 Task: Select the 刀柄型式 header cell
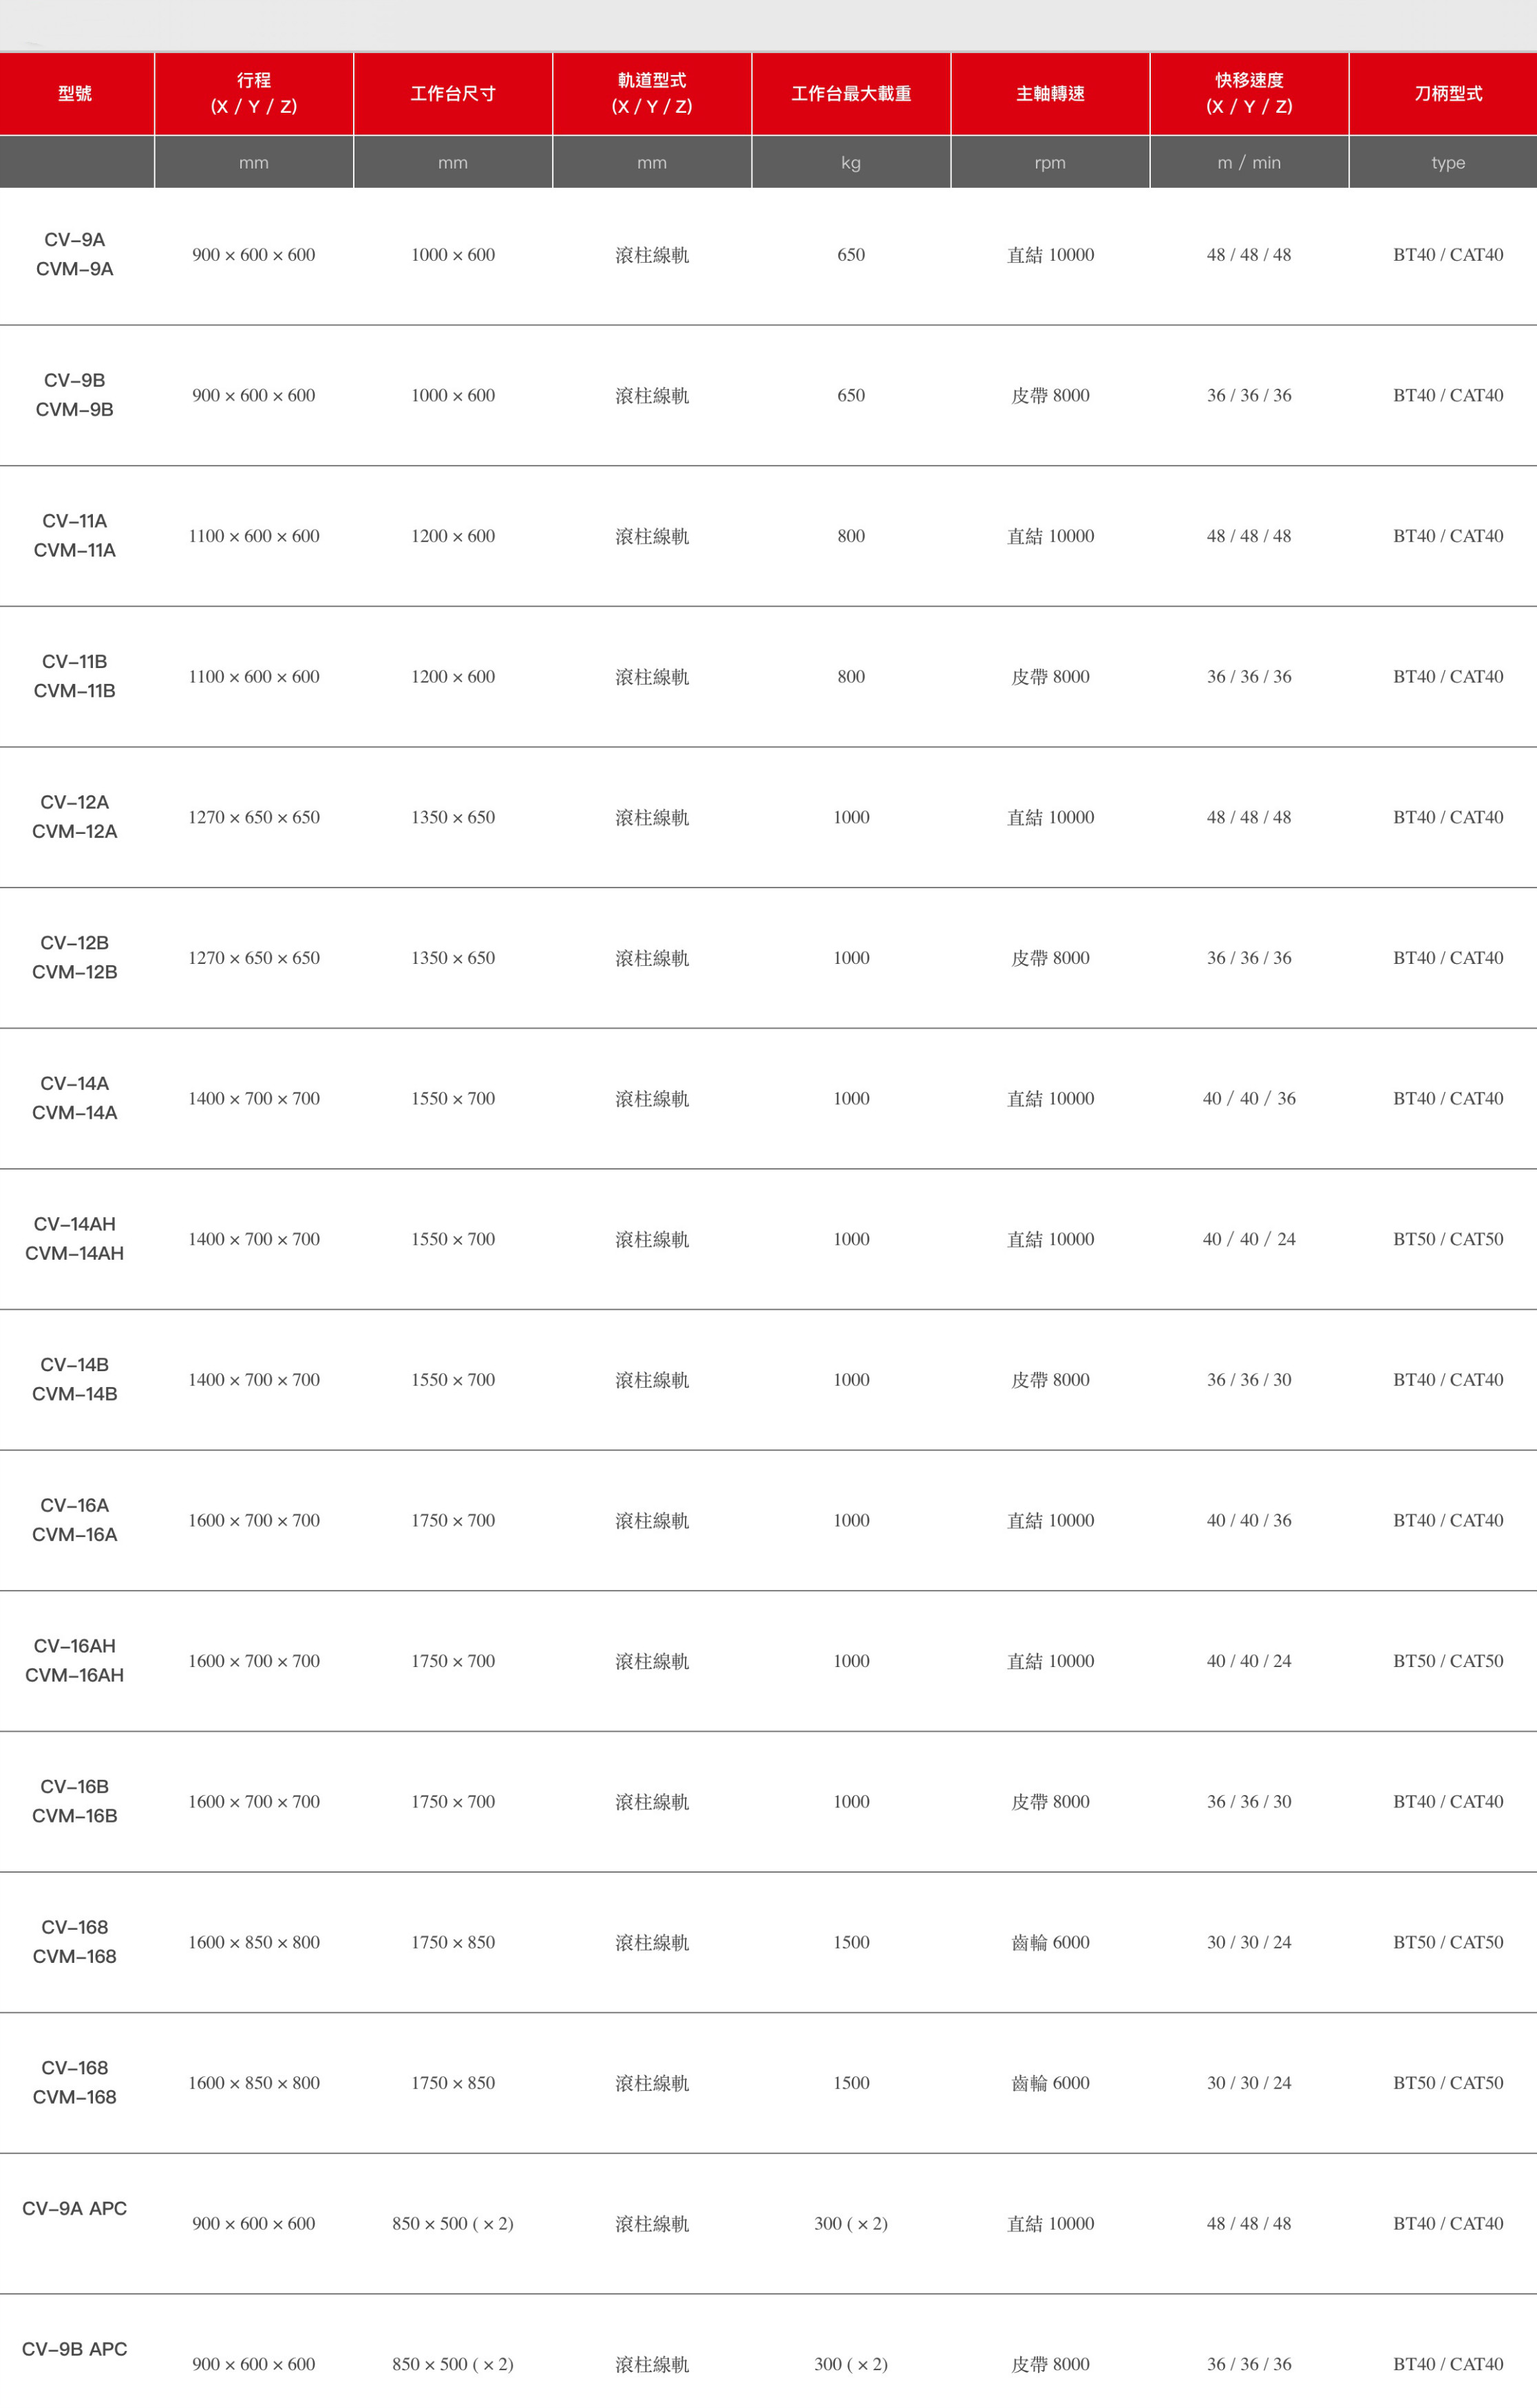click(1447, 93)
